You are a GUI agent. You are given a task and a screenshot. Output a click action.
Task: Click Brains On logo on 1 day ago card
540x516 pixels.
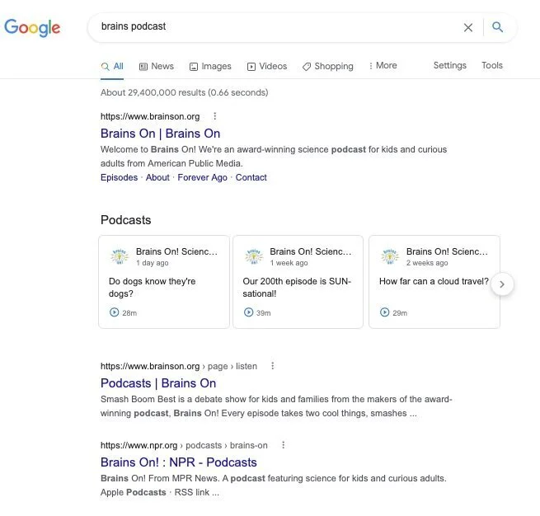pyautogui.click(x=120, y=256)
